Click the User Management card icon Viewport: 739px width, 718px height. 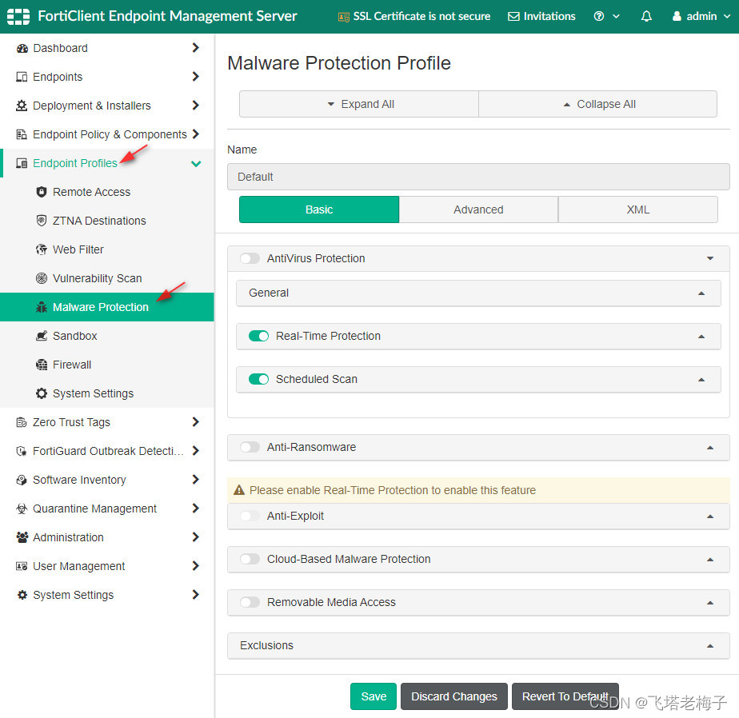pyautogui.click(x=22, y=566)
